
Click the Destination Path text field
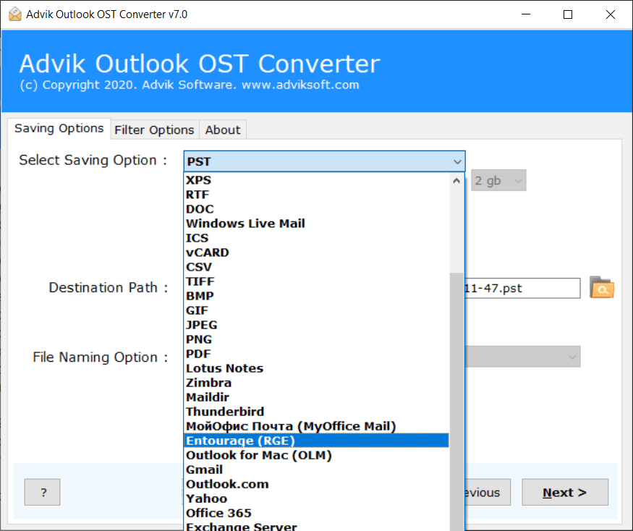click(522, 288)
